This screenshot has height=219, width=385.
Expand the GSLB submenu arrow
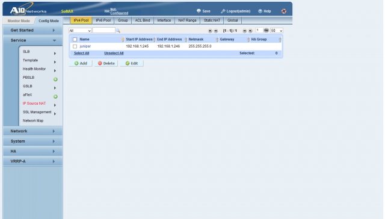[55, 88]
